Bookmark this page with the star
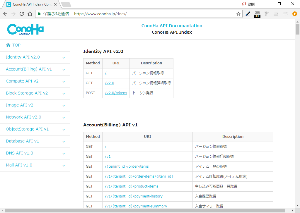Viewport: 300px width, 213px height. [x=238, y=14]
